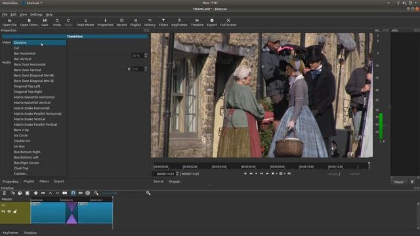Undo the last action
Viewport: 420px width, 236px height.
click(57, 22)
